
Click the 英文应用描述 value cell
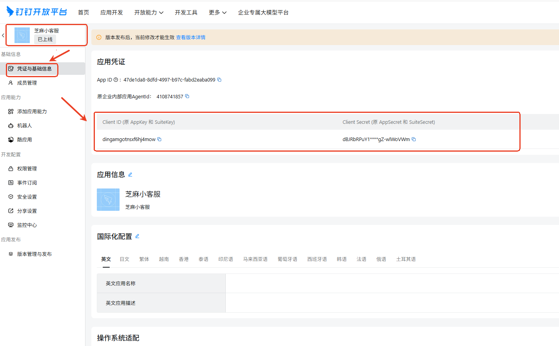pos(392,303)
